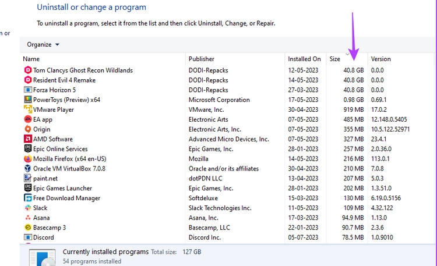
Task: Sort list by Publisher column header
Action: (x=201, y=59)
